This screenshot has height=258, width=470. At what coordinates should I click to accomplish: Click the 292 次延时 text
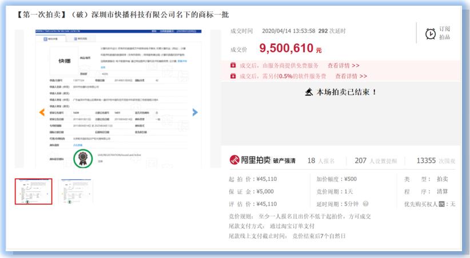332,31
